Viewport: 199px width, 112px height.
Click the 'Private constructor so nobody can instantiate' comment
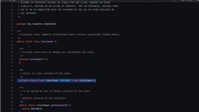pos(58,52)
